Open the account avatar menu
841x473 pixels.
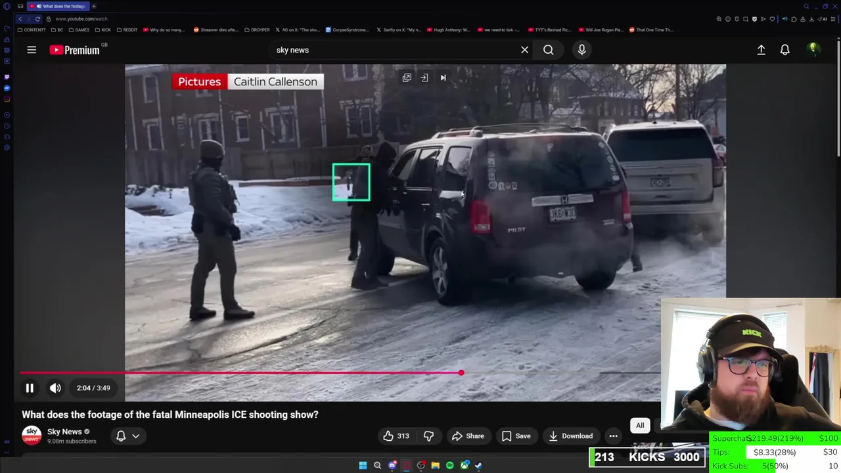pos(813,50)
